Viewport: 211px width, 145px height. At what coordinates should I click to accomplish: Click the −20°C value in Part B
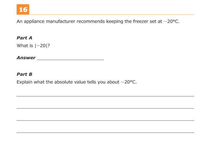pos(129,82)
